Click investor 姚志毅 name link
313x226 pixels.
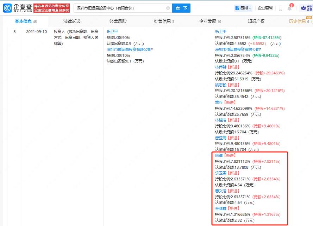pyautogui.click(x=221, y=85)
